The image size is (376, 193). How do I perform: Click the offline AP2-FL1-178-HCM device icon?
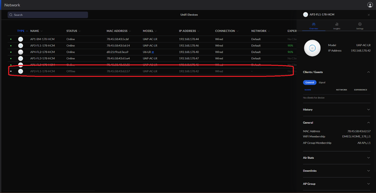point(21,71)
